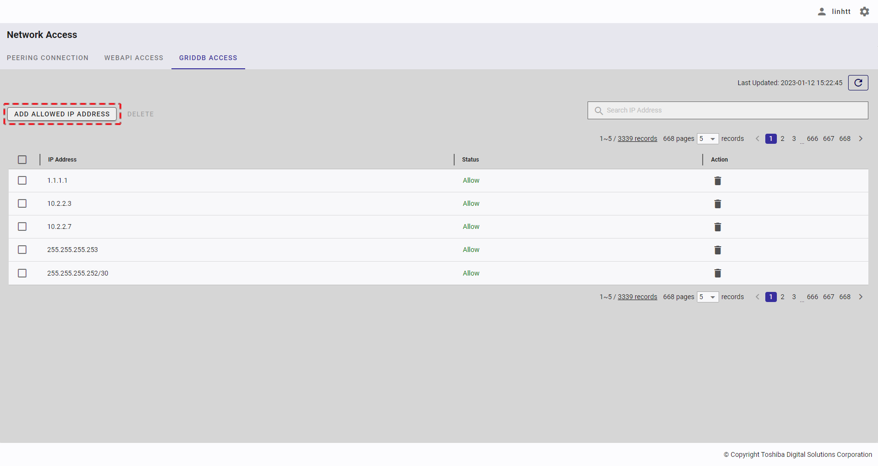Toggle the select-all checkbox in table header
Image resolution: width=878 pixels, height=466 pixels.
[22, 160]
